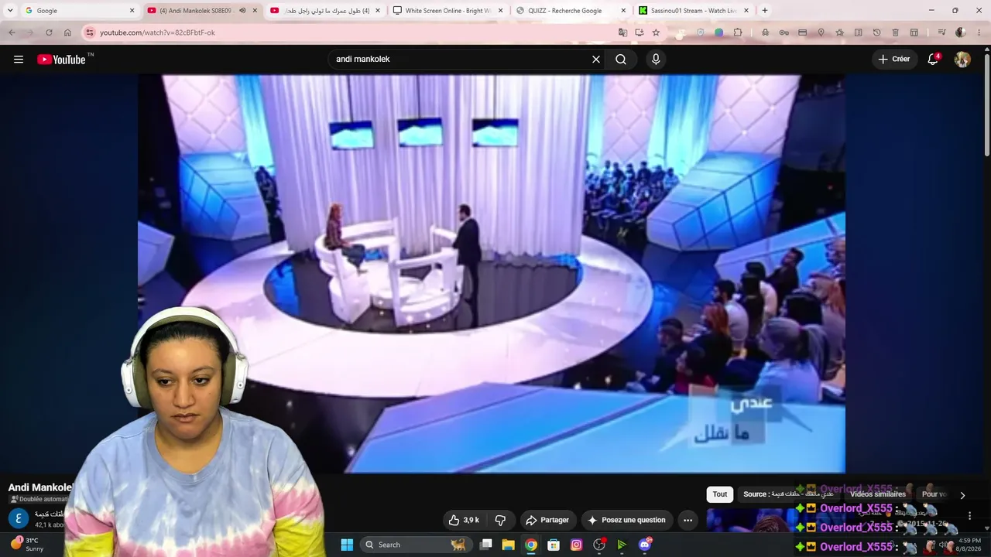The image size is (991, 557).
Task: Open YouTube notifications bell
Action: point(933,60)
